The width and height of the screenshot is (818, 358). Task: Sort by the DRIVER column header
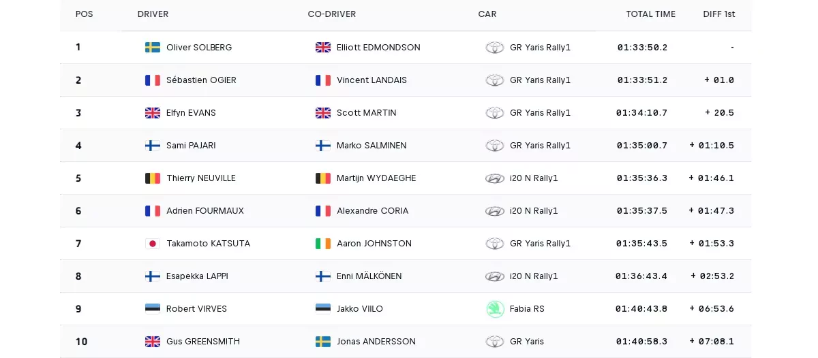click(153, 14)
